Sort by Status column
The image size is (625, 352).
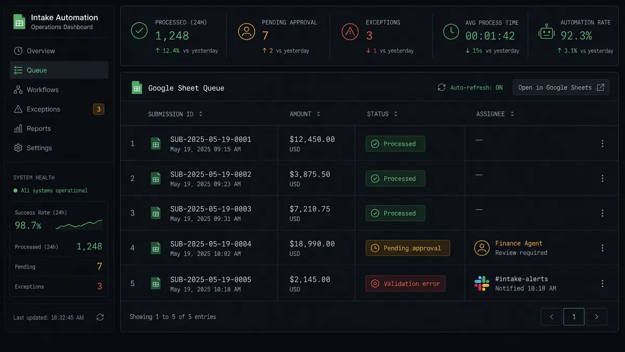pos(382,114)
